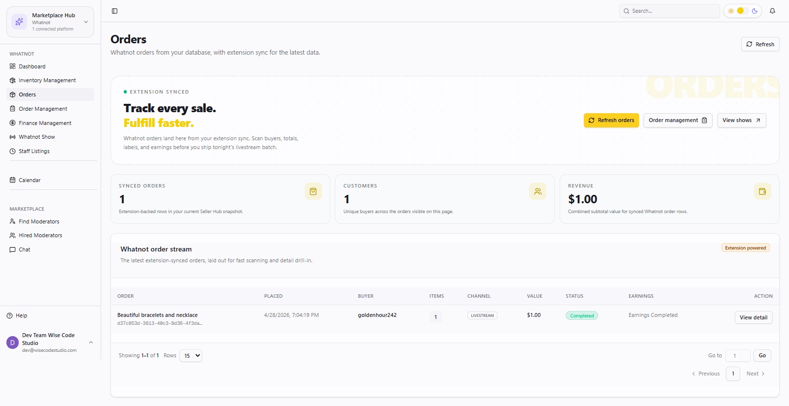
Task: Open Finance Management page
Action: tap(50, 123)
